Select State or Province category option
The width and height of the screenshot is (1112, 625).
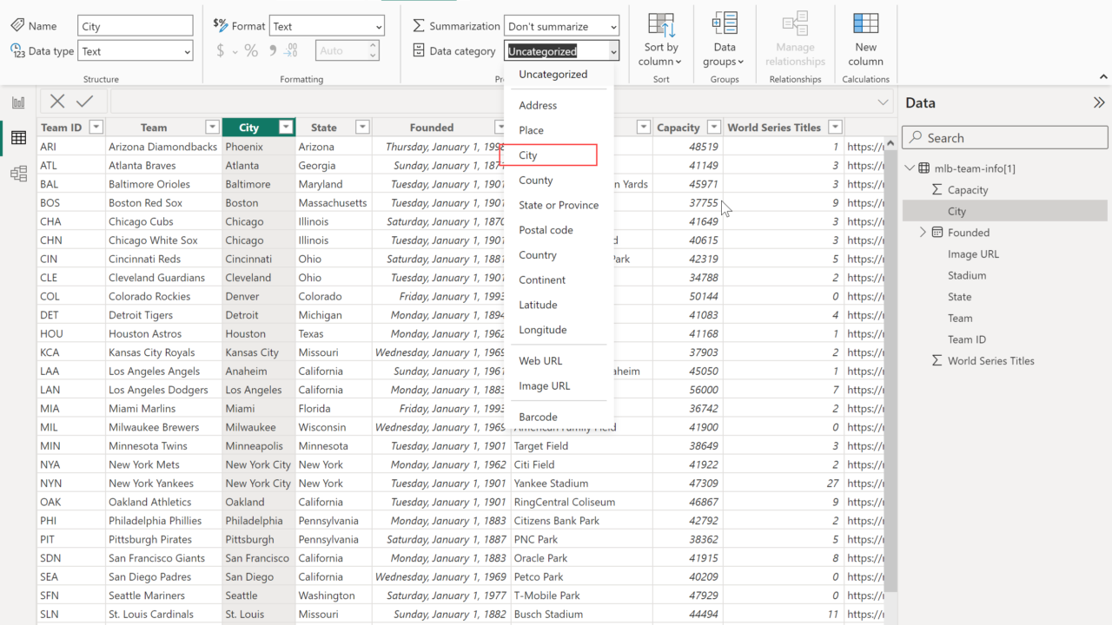(x=559, y=205)
